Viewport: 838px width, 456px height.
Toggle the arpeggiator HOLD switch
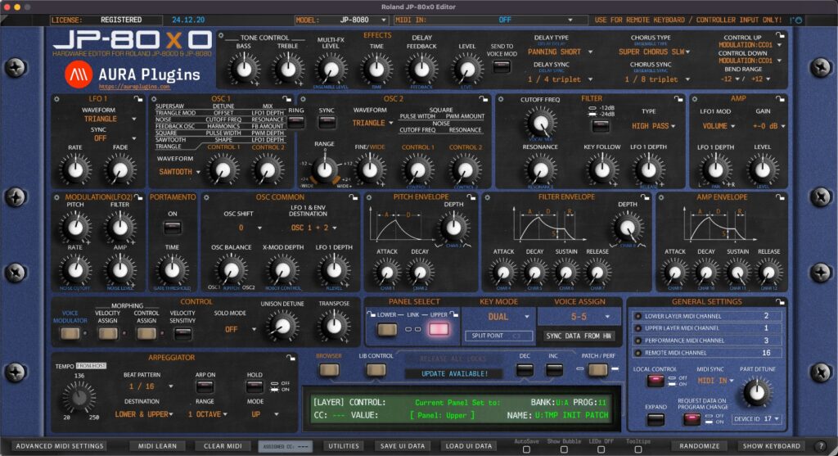[255, 386]
